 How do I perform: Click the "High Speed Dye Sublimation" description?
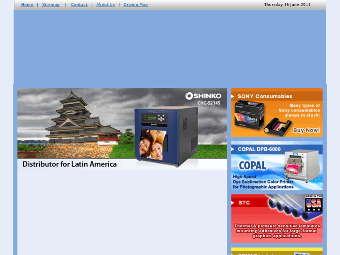pyautogui.click(x=263, y=182)
